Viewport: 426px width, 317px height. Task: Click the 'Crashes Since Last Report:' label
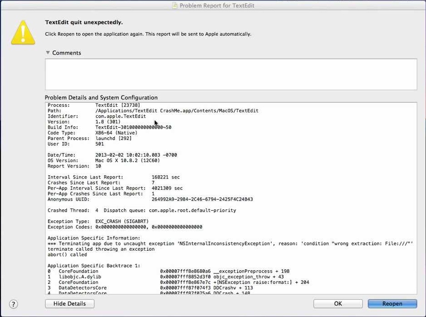(84, 183)
